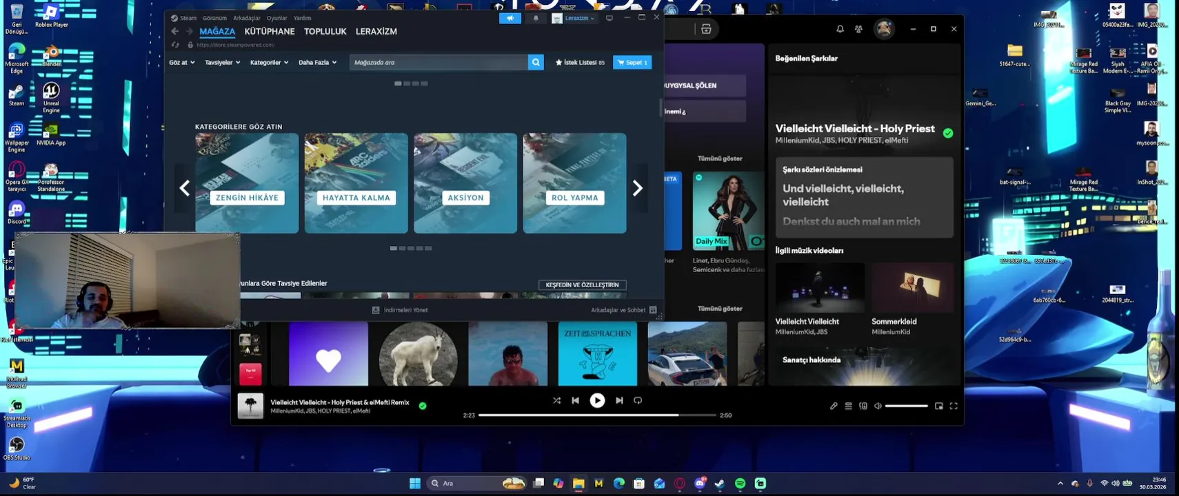1179x496 pixels.
Task: Open the LERAXİZM profile tab
Action: pyautogui.click(x=376, y=32)
